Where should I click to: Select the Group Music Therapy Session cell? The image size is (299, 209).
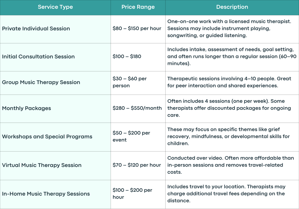click(55, 83)
